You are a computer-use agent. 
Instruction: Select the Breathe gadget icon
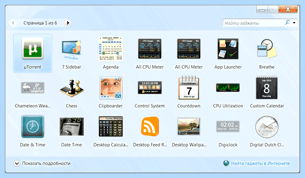click(x=267, y=49)
